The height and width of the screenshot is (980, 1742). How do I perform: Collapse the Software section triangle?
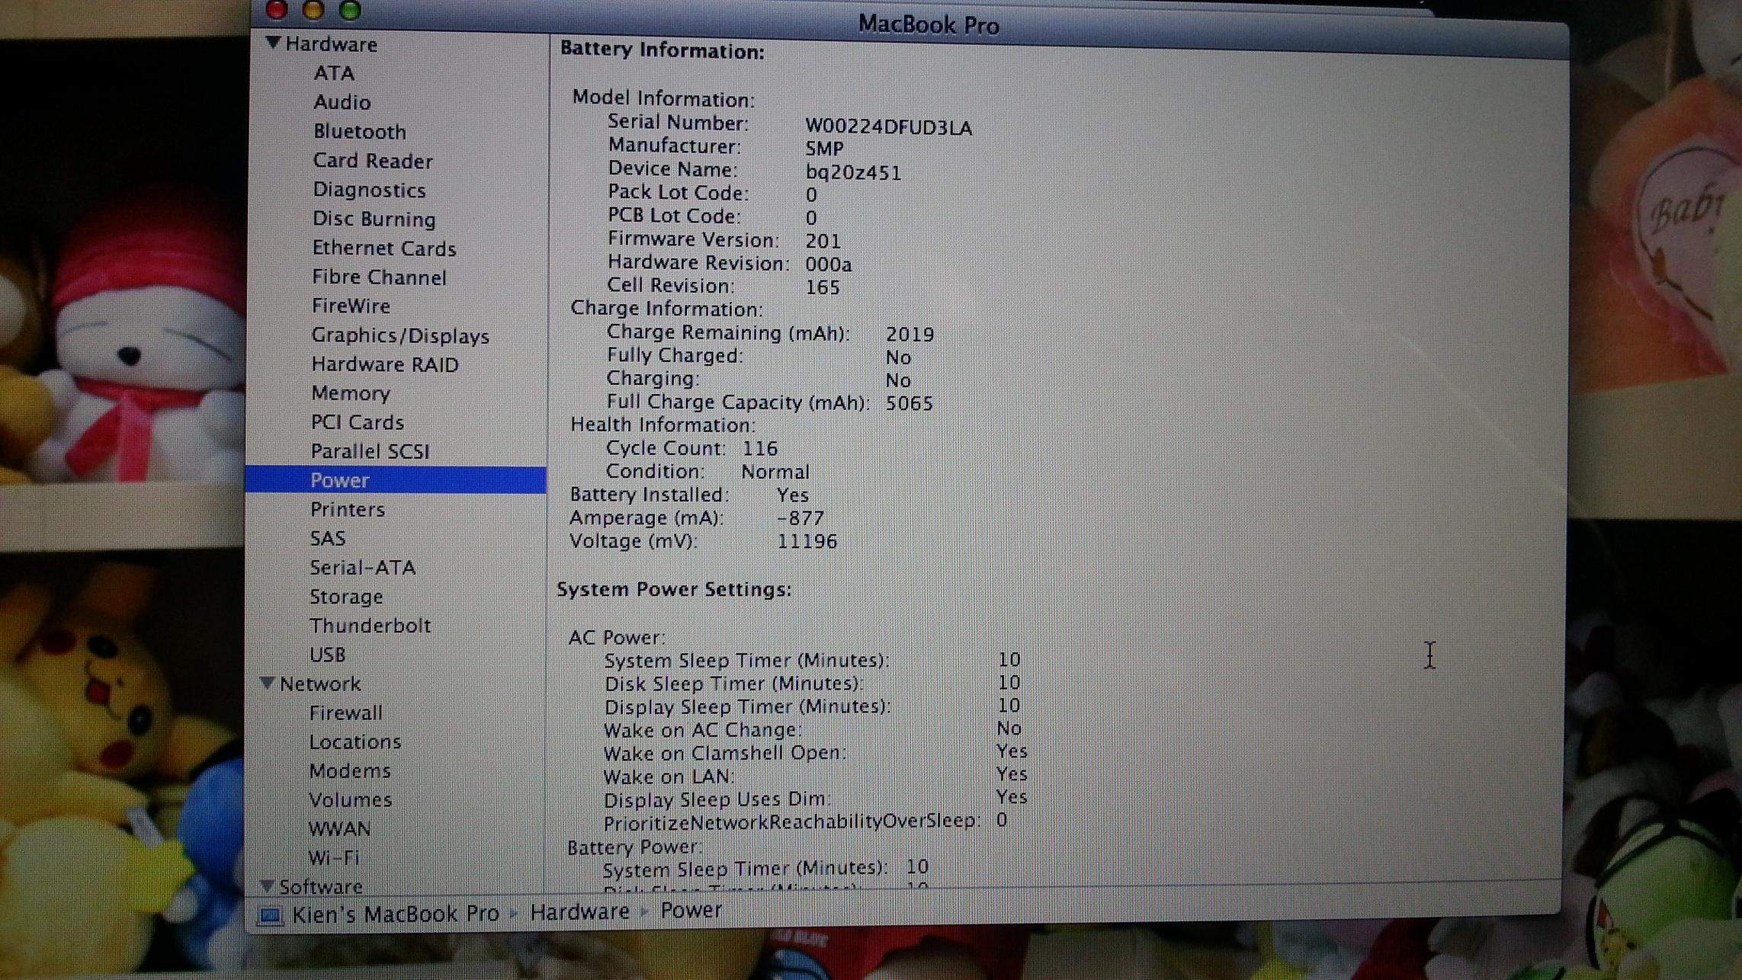pos(267,886)
